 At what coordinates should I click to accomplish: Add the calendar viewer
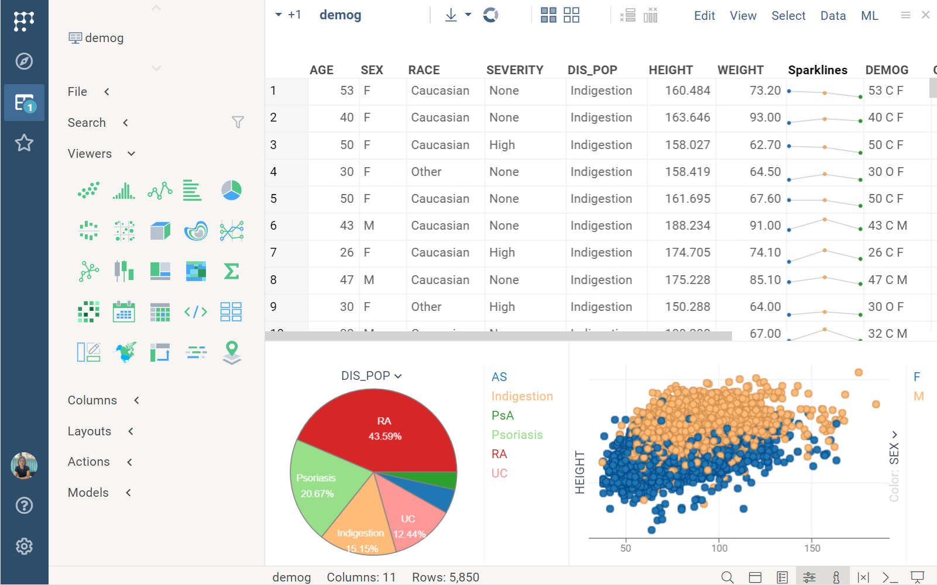124,312
